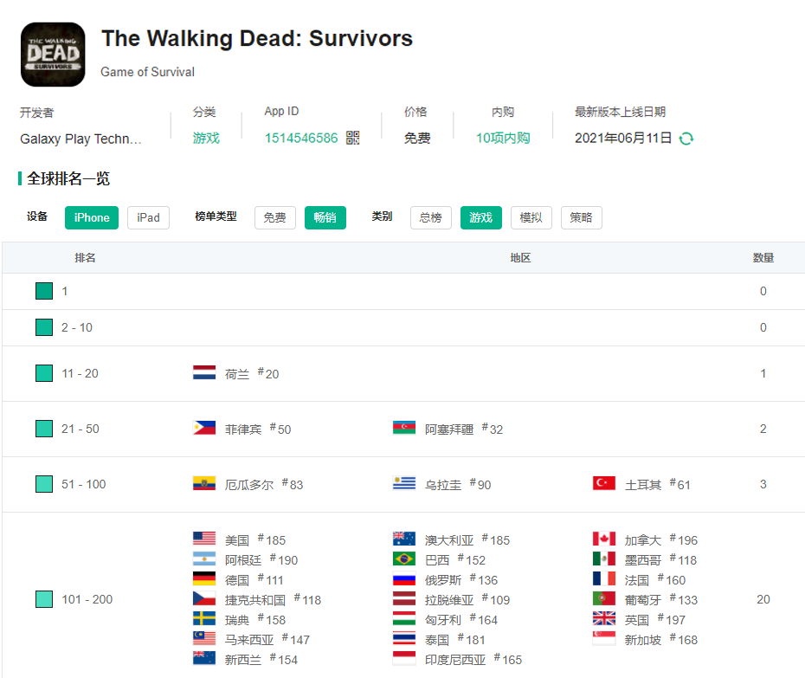Click the Argentina flag for 阿根廷

tap(204, 559)
